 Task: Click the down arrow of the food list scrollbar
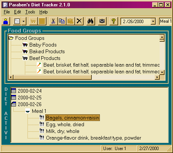(162, 72)
